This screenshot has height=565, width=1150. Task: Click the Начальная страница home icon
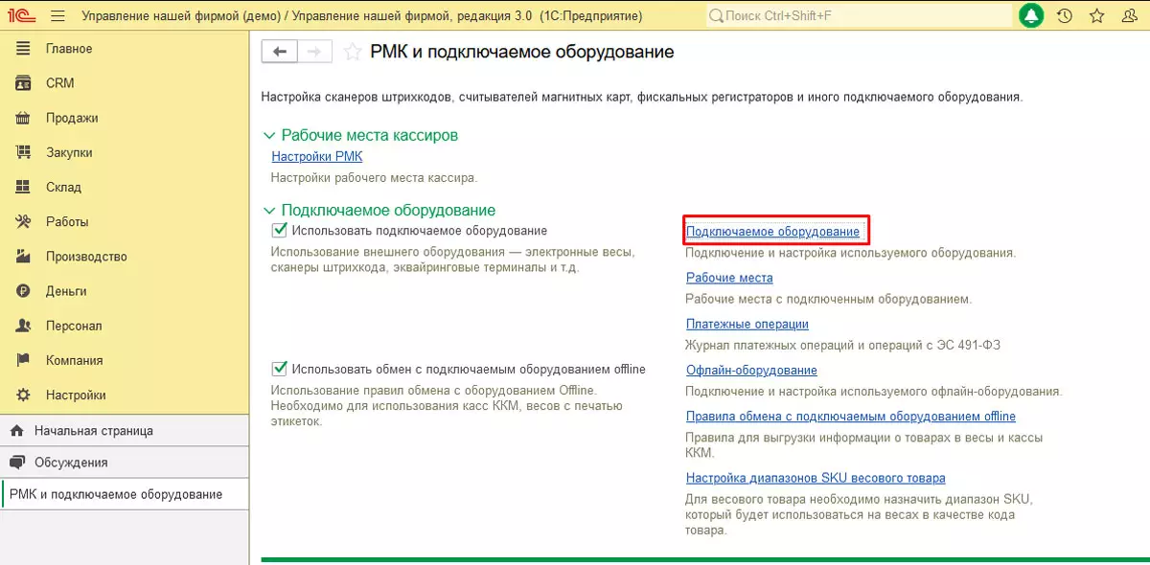click(x=15, y=431)
